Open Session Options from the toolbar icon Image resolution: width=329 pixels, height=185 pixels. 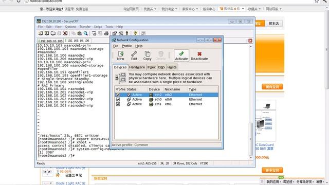(114, 33)
